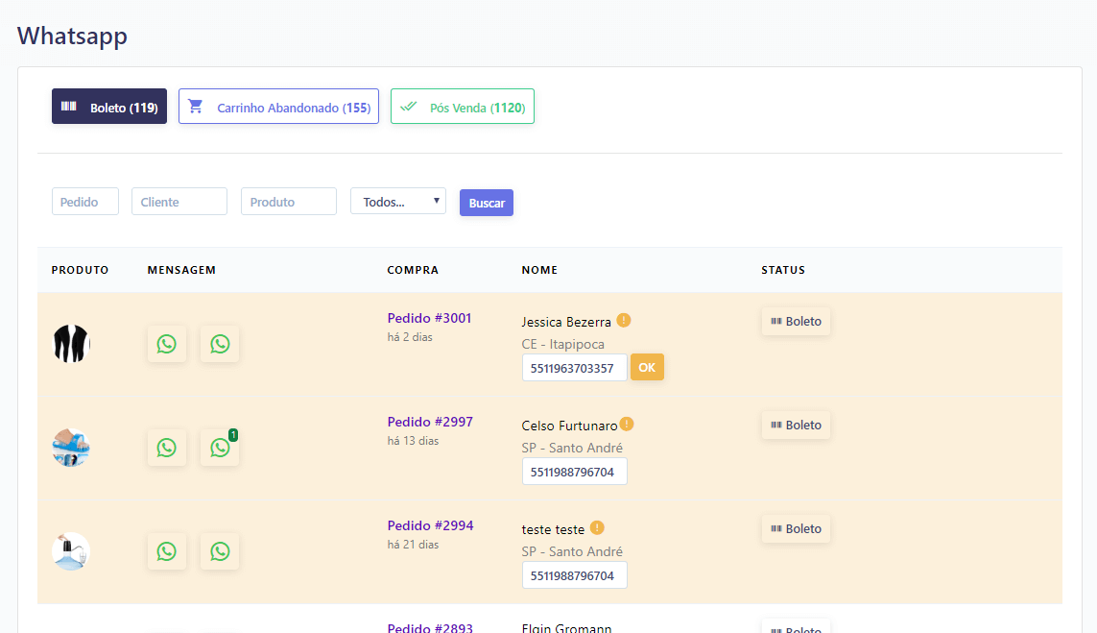Click warning icon beside Jessica Bezerra
The image size is (1097, 633).
[x=623, y=320]
